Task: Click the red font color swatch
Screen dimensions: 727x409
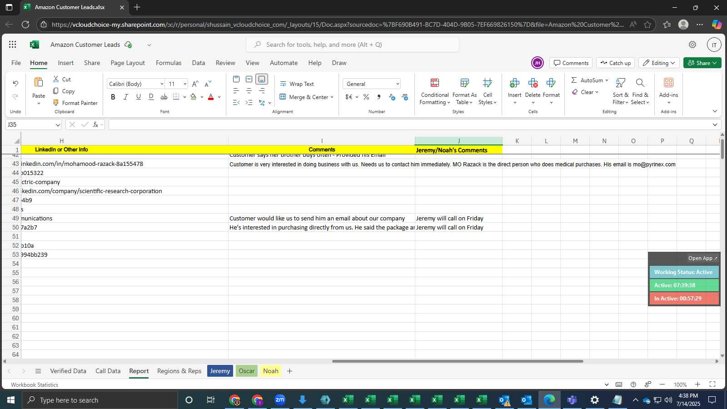Action: point(211,97)
